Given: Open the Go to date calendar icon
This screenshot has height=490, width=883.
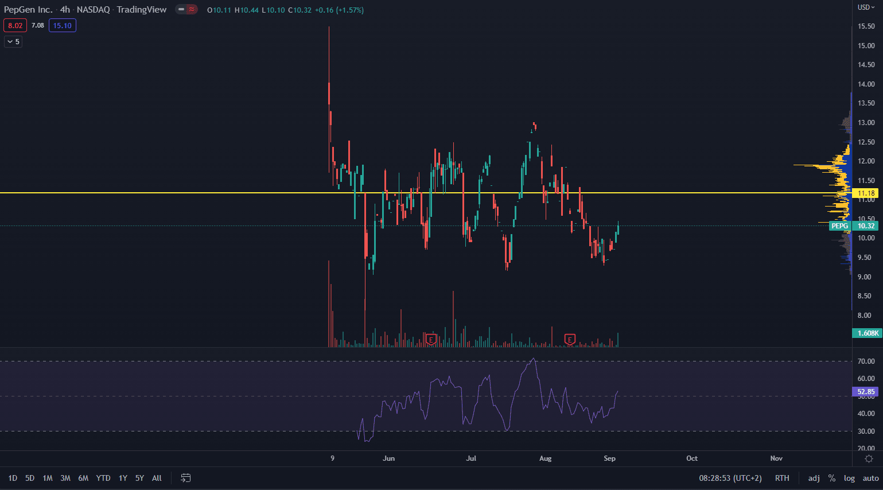Looking at the screenshot, I should [186, 478].
